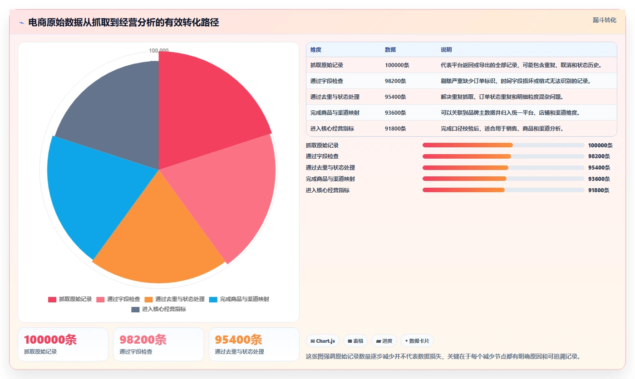
Task: Toggle the 完成商品与渠道映射 legend swatch
Action: 213,299
